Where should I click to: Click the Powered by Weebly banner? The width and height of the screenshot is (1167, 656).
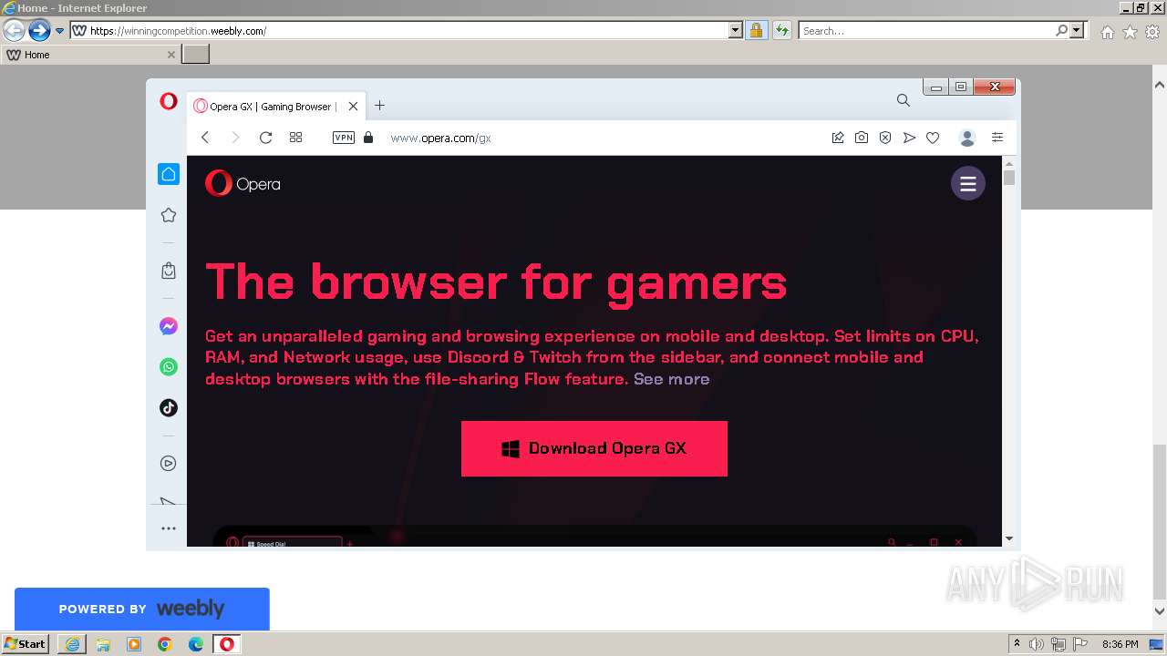coord(142,609)
